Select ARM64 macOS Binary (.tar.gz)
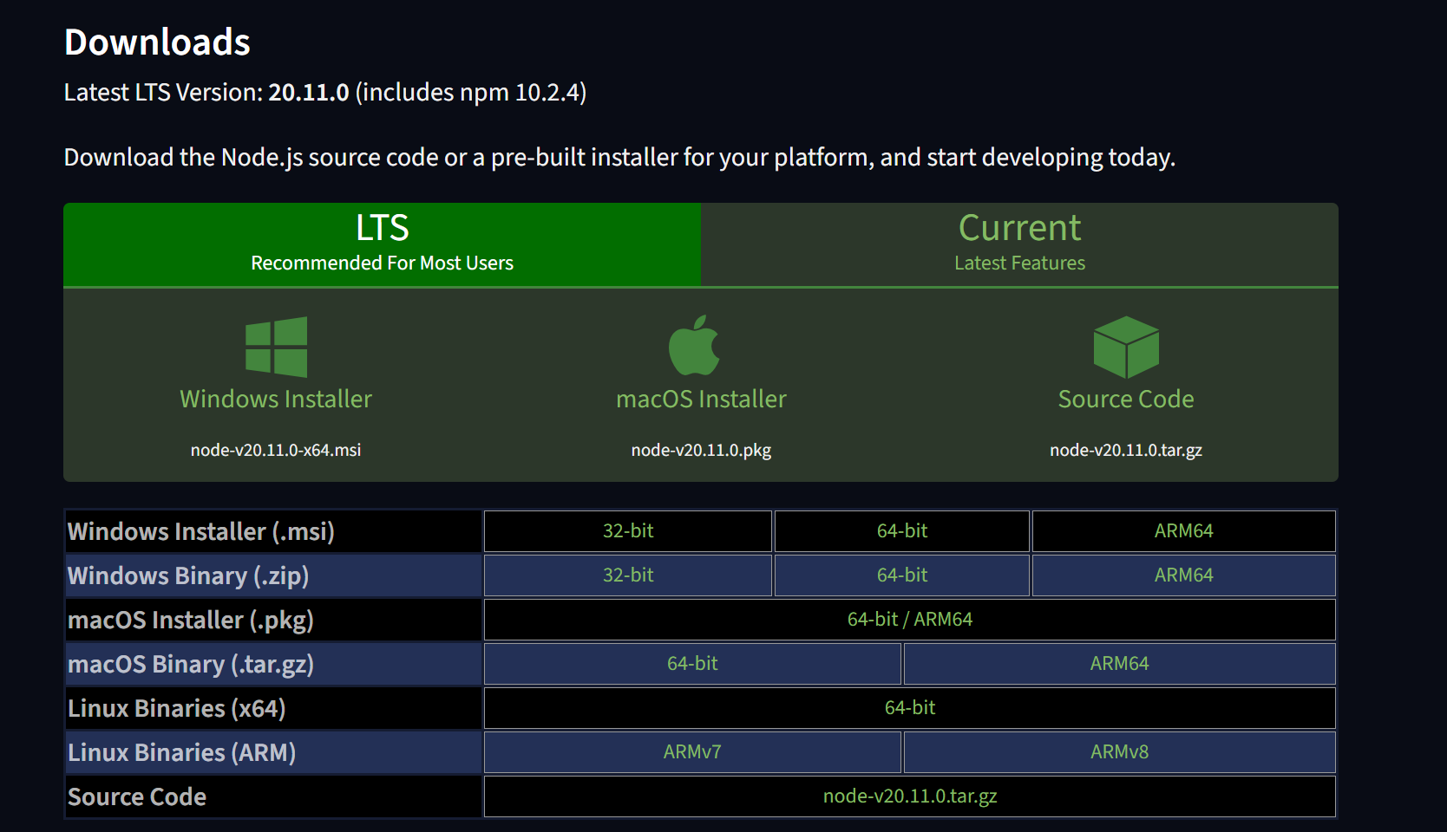 [1120, 664]
